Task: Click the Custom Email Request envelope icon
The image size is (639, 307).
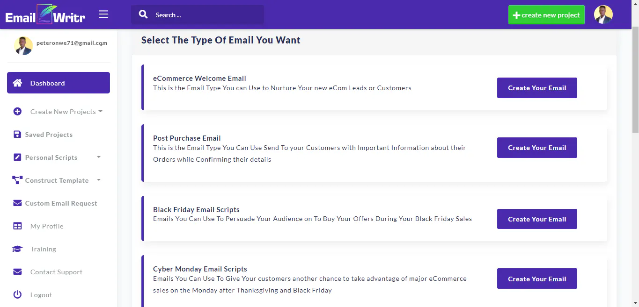Action: (17, 203)
